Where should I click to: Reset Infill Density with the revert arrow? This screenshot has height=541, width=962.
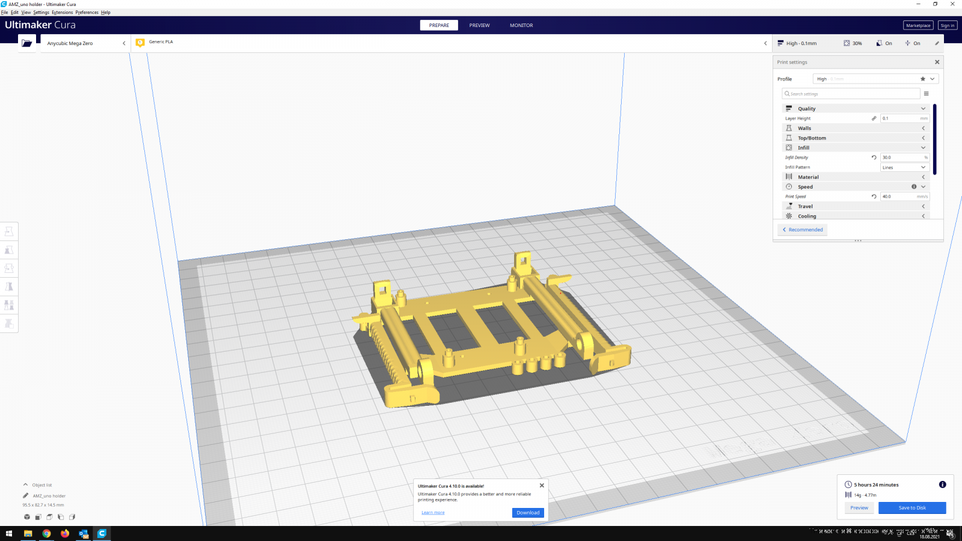[874, 157]
